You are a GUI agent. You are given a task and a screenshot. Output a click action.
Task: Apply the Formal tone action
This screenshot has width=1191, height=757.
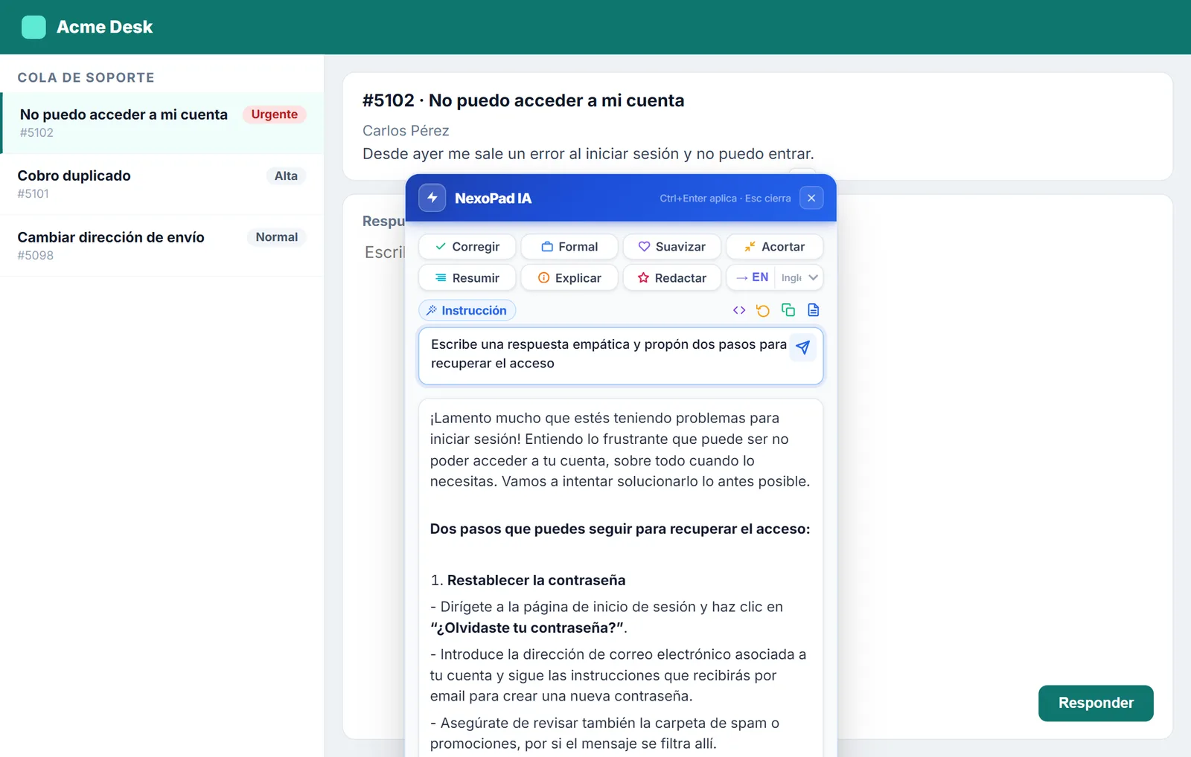569,247
